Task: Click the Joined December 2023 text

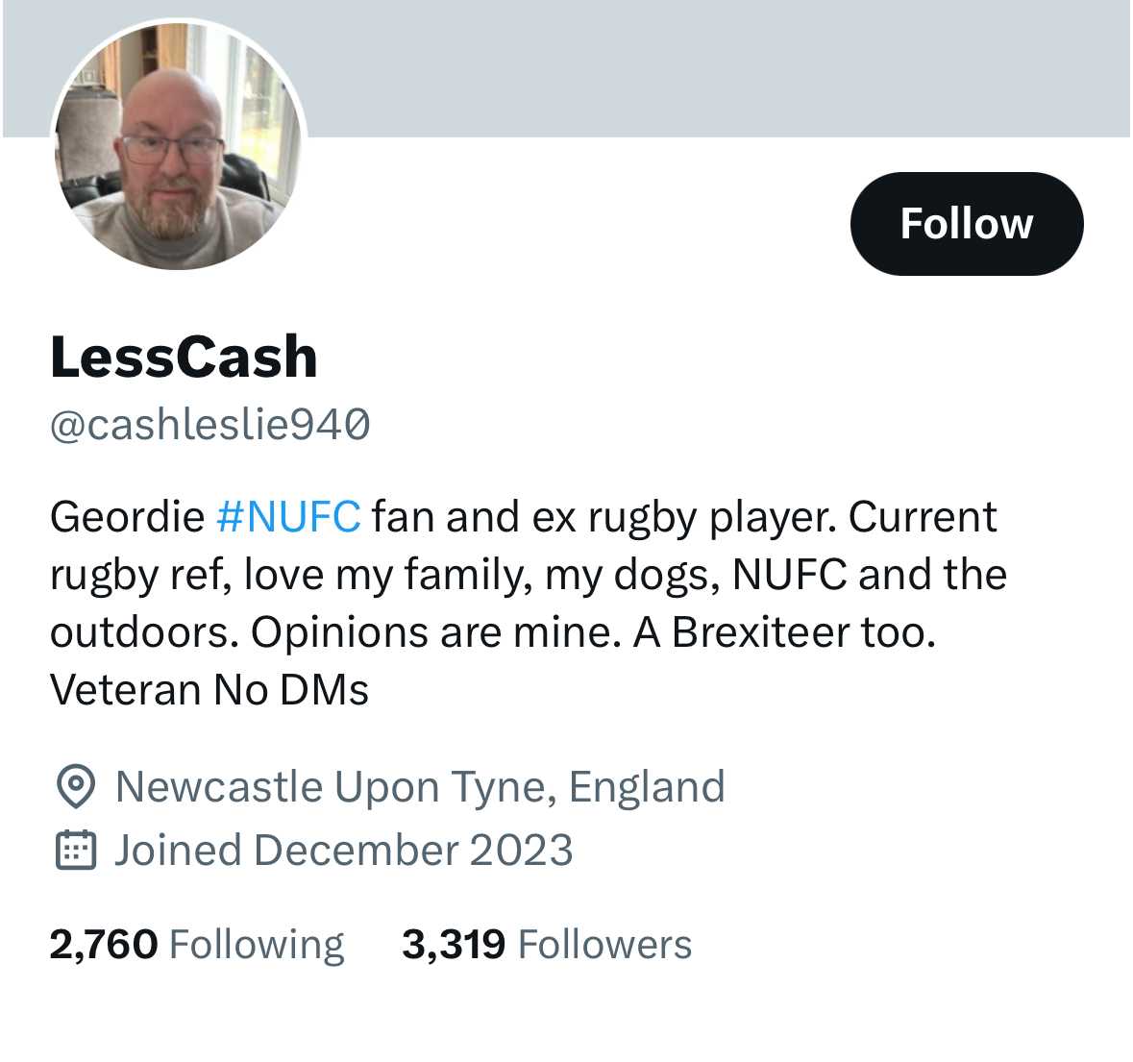Action: point(343,851)
